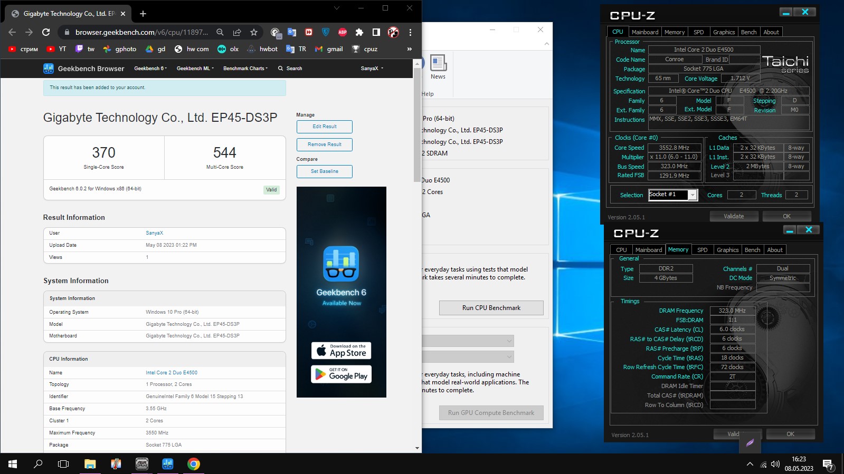Open the taskbar clock and date
Image resolution: width=844 pixels, height=474 pixels.
799,464
